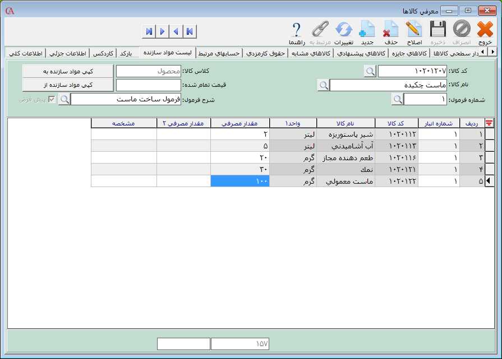Click the کپي مواد سازنده به button
The height and width of the screenshot is (359, 502).
[67, 71]
